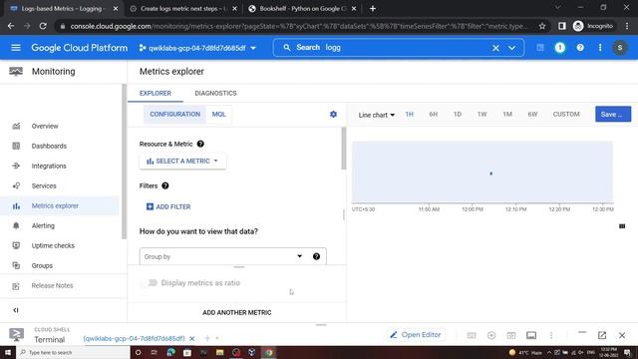The height and width of the screenshot is (359, 638).
Task: Click the configuration panel scrollbar
Action: pos(344,149)
